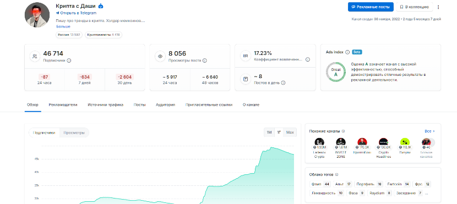Click the -87 24-hour subscriber change

44,77
